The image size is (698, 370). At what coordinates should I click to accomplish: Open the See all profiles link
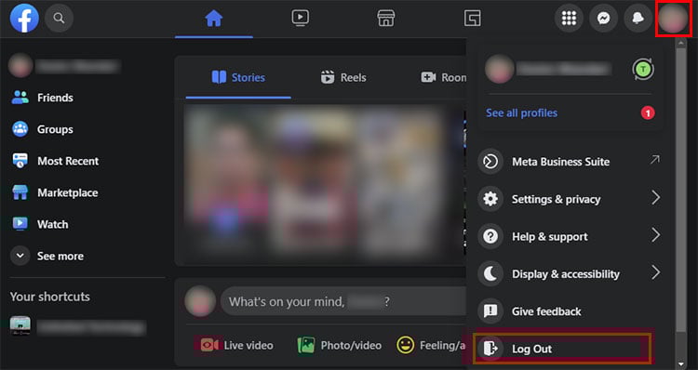coord(521,113)
